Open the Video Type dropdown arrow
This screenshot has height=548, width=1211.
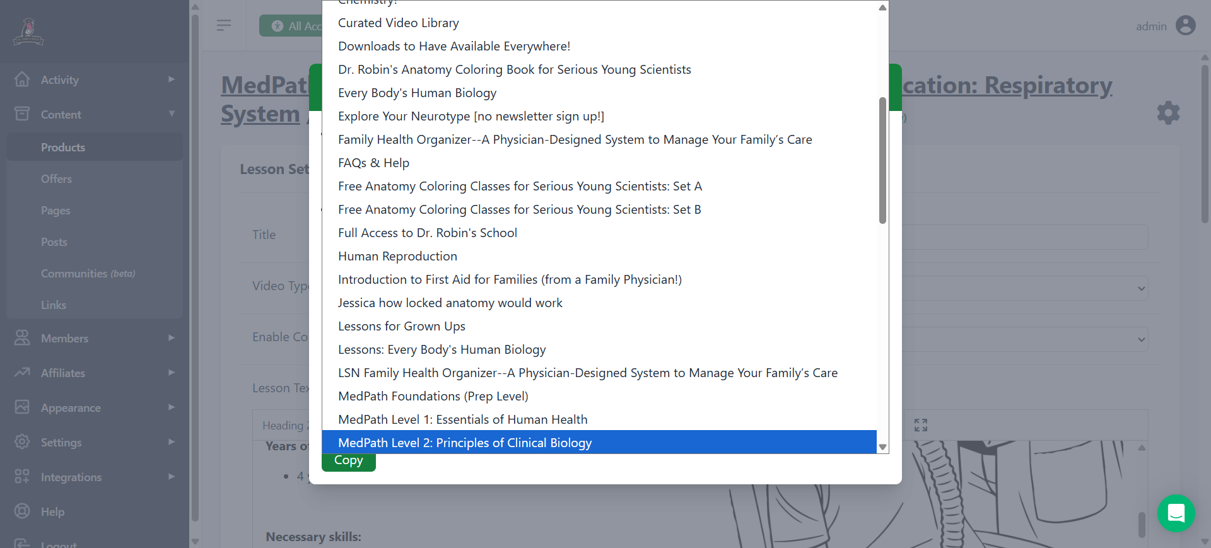click(x=1141, y=288)
